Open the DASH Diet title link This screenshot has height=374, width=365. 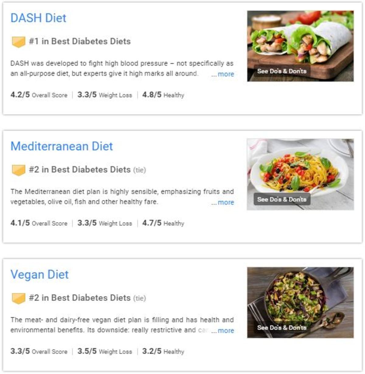pos(38,18)
